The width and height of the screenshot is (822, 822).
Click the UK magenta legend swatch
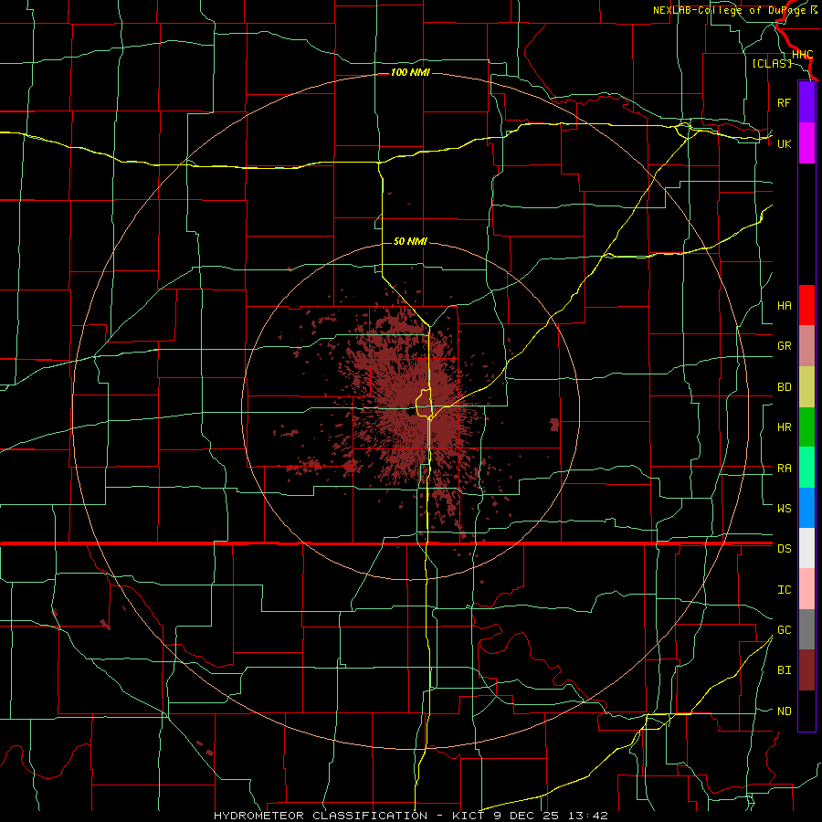pyautogui.click(x=806, y=143)
